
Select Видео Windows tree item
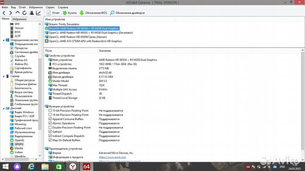point(24,112)
